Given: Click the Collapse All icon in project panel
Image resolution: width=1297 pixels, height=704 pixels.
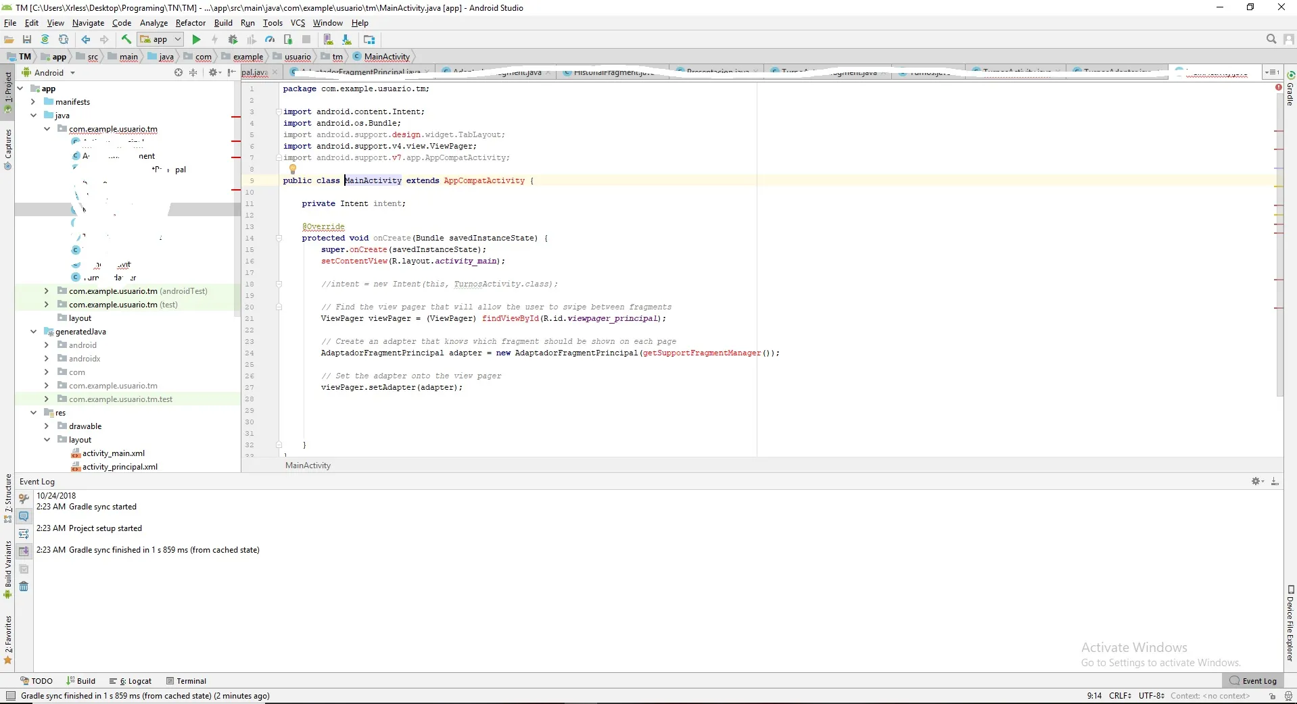Looking at the screenshot, I should pos(193,72).
